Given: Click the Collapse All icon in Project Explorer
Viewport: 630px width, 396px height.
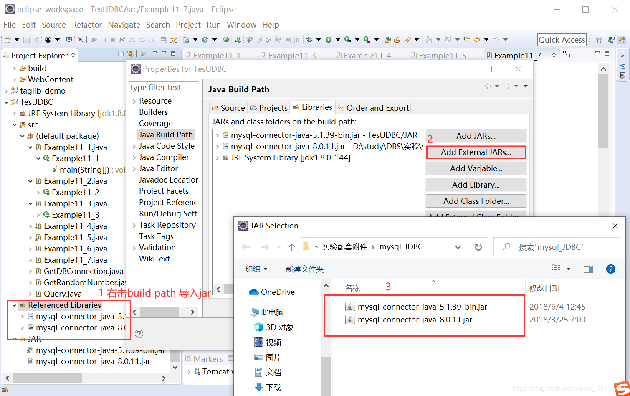Looking at the screenshot, I should pos(121,53).
